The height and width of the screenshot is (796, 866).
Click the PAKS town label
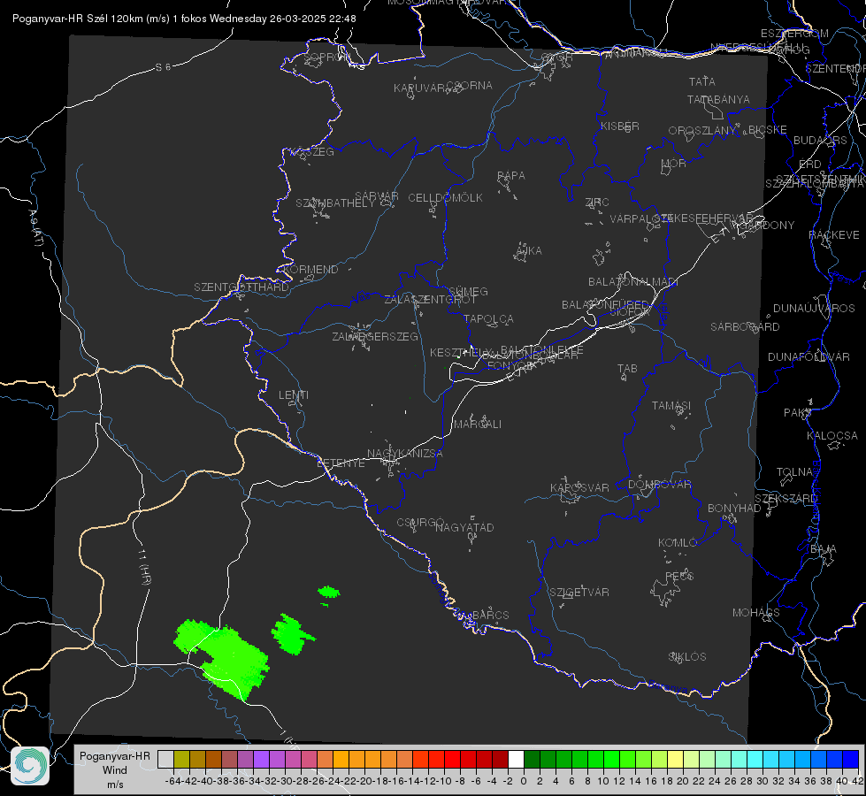pos(798,413)
